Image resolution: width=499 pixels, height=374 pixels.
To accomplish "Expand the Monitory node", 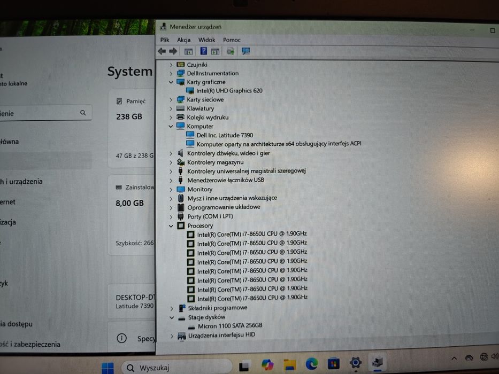I will (x=171, y=190).
